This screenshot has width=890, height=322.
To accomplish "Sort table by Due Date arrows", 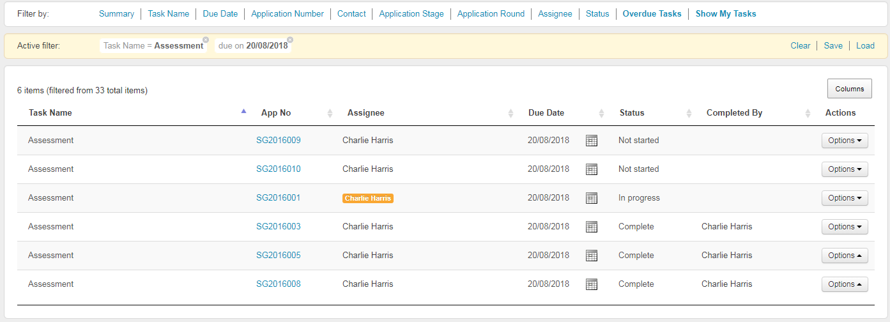I will pos(601,113).
